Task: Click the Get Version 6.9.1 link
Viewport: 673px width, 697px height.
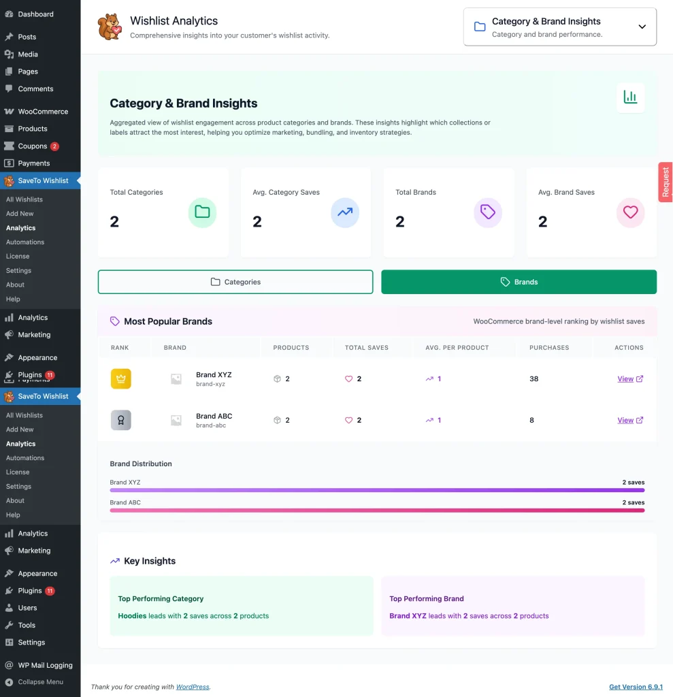Action: pyautogui.click(x=636, y=687)
